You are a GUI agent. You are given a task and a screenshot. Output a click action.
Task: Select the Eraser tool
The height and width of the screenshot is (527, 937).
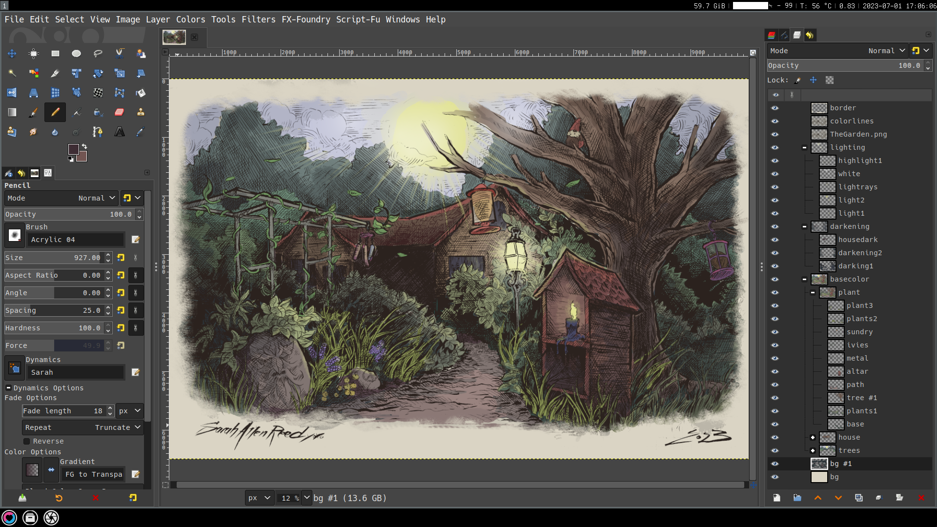[119, 112]
